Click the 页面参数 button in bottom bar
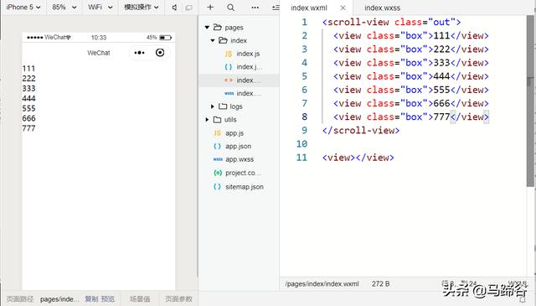This screenshot has width=536, height=306. (178, 299)
